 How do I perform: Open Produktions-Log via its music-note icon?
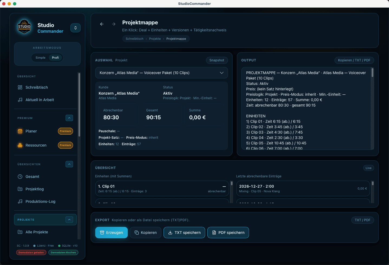coord(20,201)
